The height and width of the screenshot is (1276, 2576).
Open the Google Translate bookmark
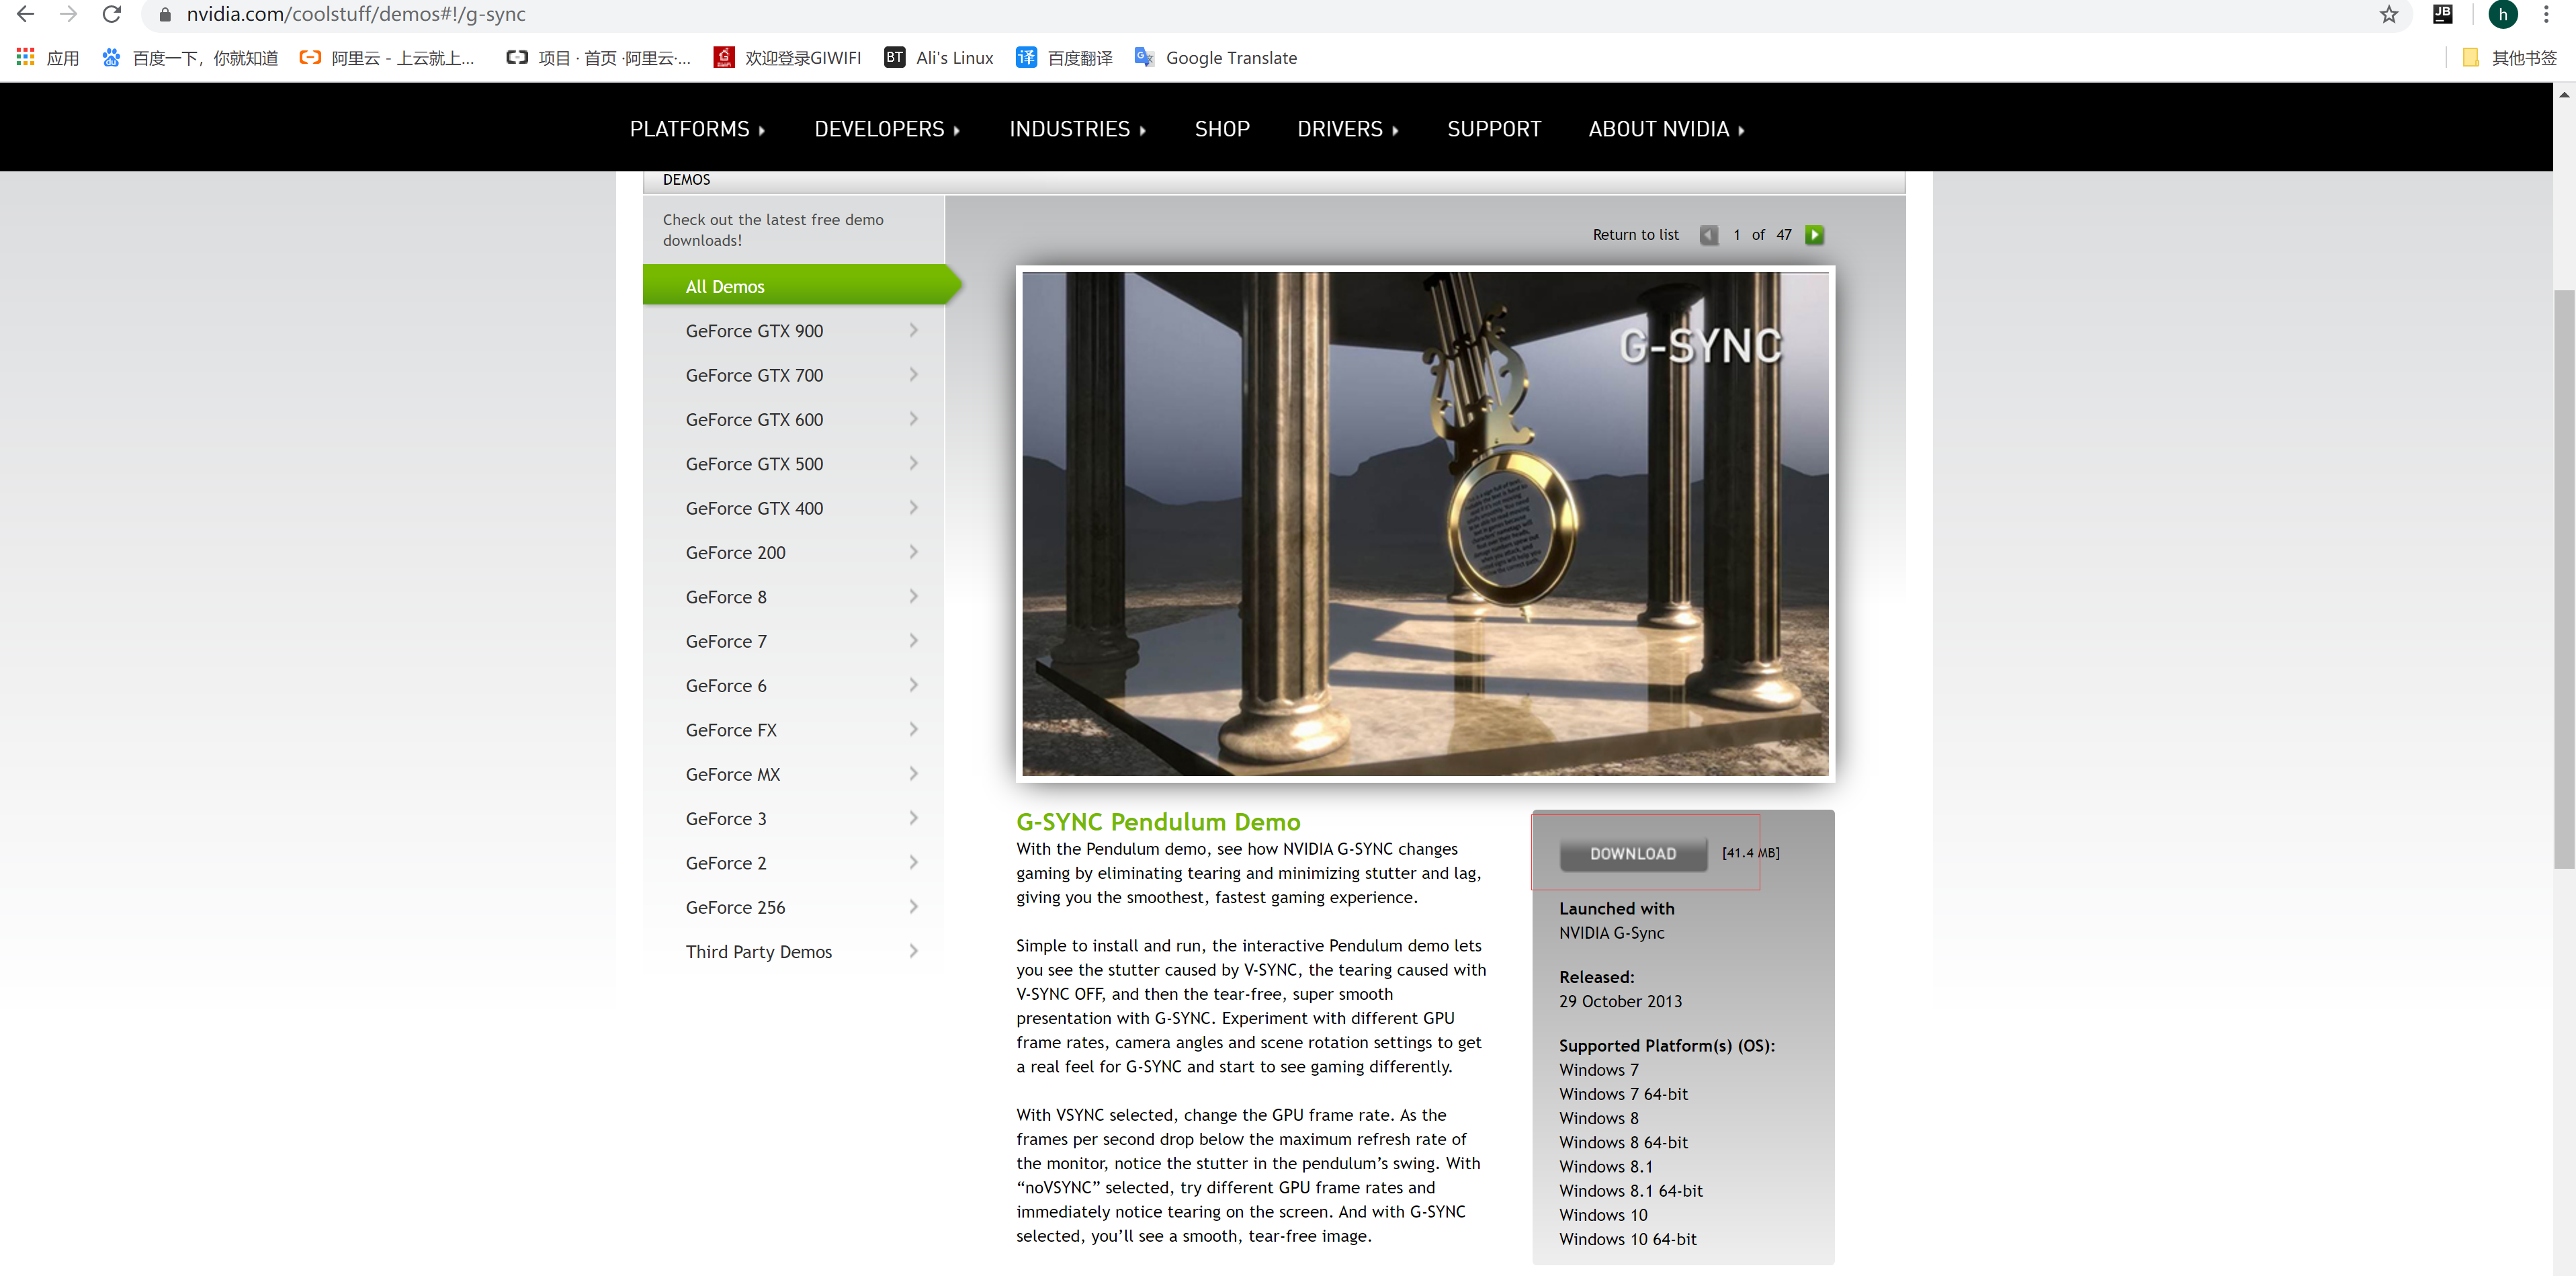pyautogui.click(x=1215, y=58)
